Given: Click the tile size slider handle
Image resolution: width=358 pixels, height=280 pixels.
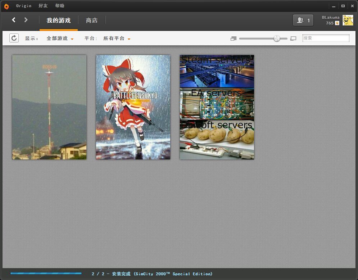Looking at the screenshot, I should click(x=277, y=39).
